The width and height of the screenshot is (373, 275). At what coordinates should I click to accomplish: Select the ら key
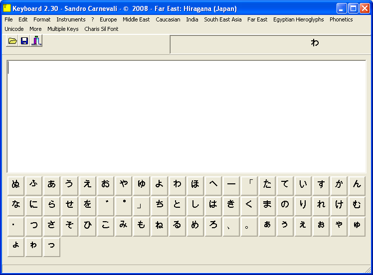pyautogui.click(x=52, y=206)
